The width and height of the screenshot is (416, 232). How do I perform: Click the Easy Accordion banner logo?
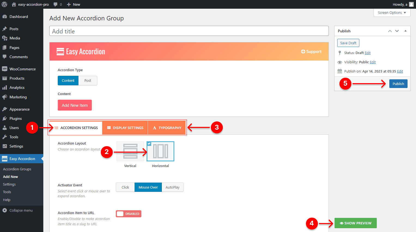coord(81,52)
